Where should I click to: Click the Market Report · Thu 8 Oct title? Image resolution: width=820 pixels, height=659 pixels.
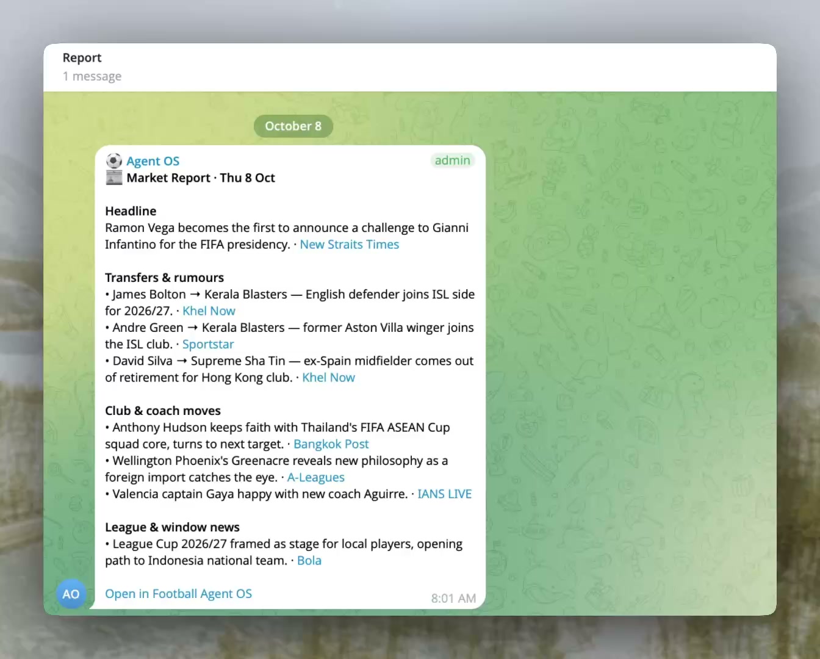click(x=201, y=178)
